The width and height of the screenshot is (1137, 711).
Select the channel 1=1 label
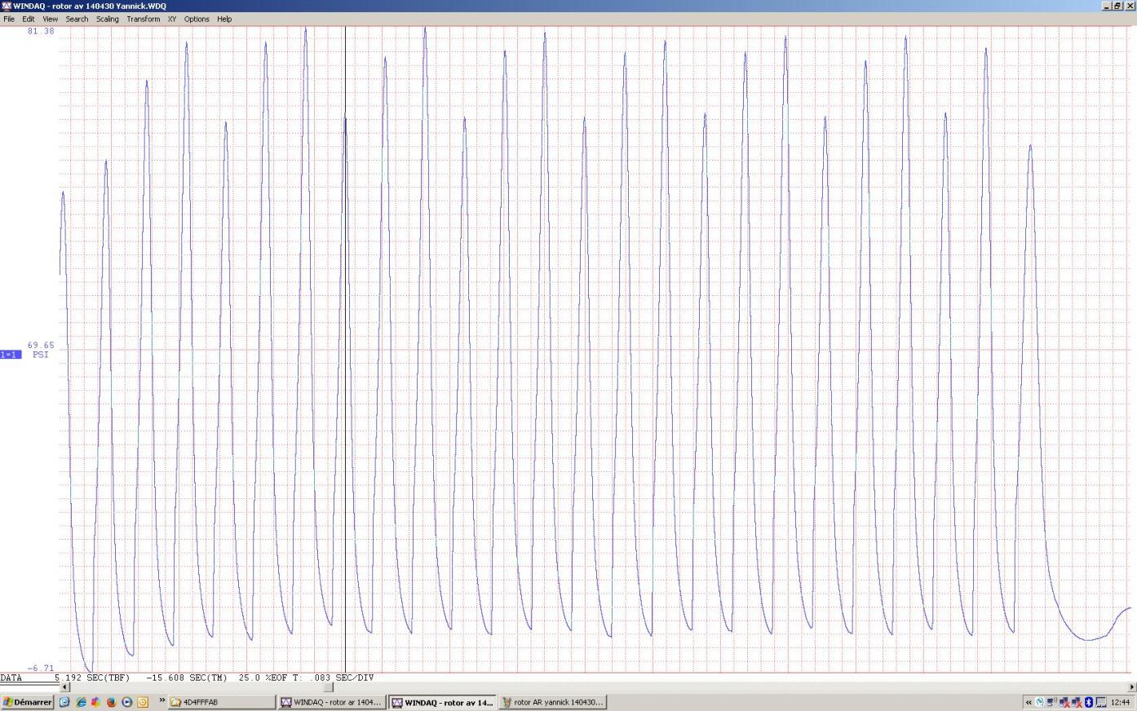(x=11, y=355)
